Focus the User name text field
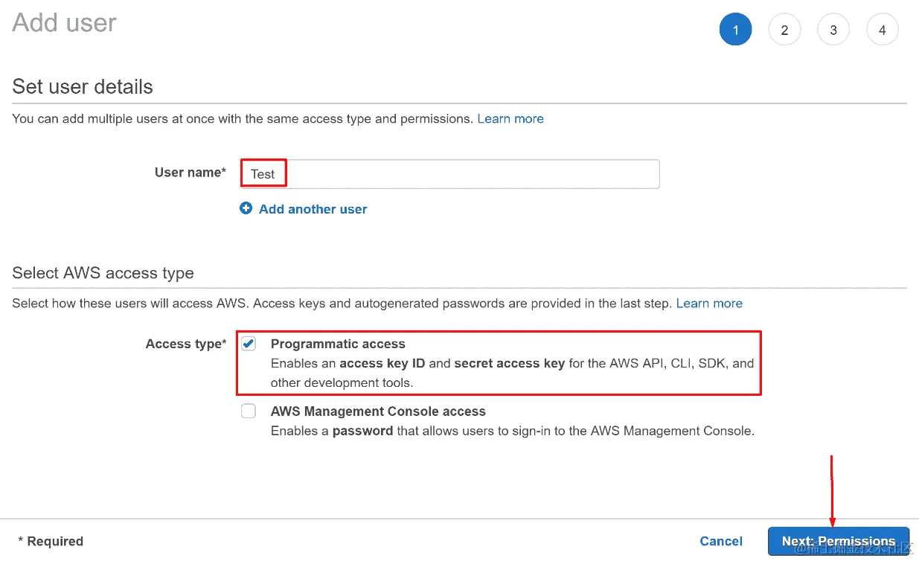Screen dimensions: 919x561 450,173
